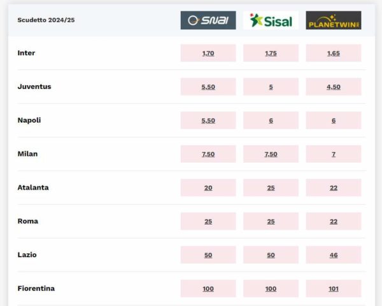Select Milan Planetwin odds 7
The height and width of the screenshot is (306, 382).
tap(334, 154)
